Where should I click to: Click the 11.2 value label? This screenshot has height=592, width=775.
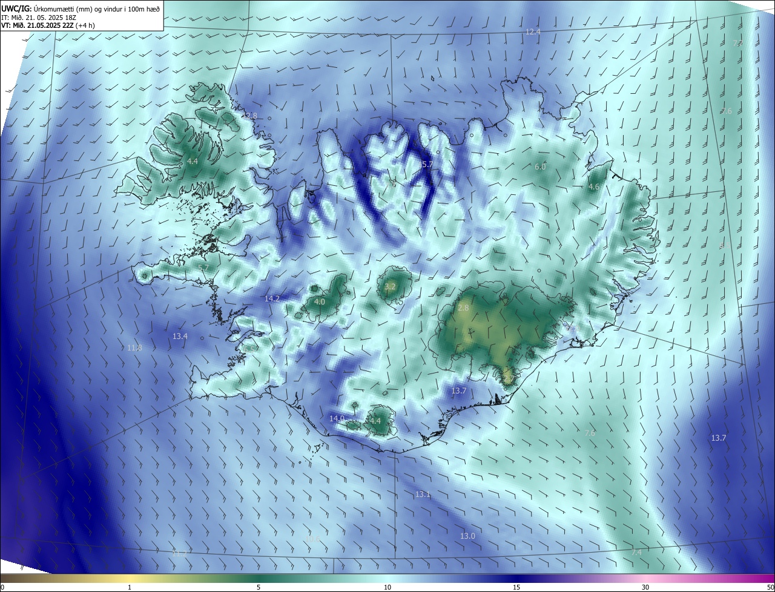[x=179, y=553]
